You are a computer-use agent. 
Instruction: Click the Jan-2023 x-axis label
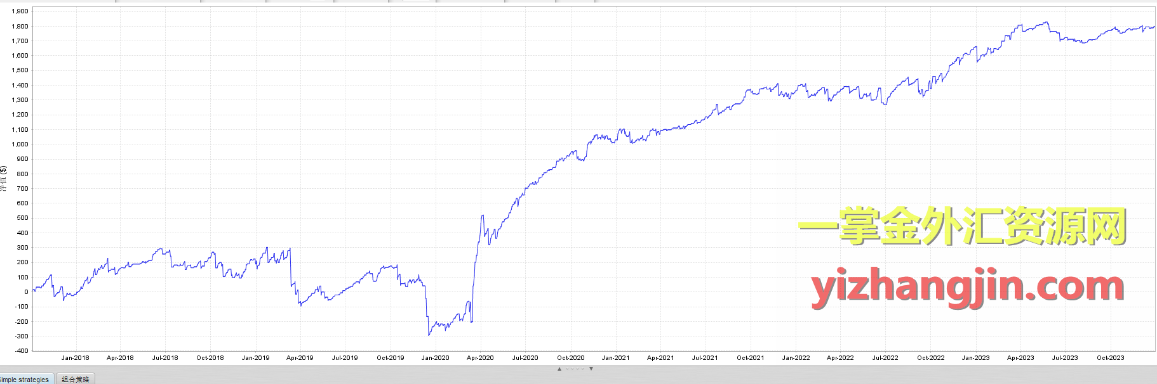(975, 358)
